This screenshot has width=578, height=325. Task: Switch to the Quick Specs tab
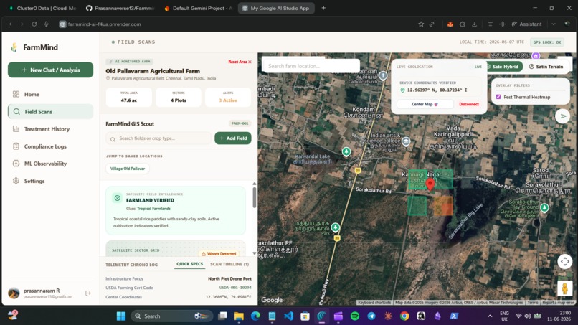pyautogui.click(x=189, y=264)
